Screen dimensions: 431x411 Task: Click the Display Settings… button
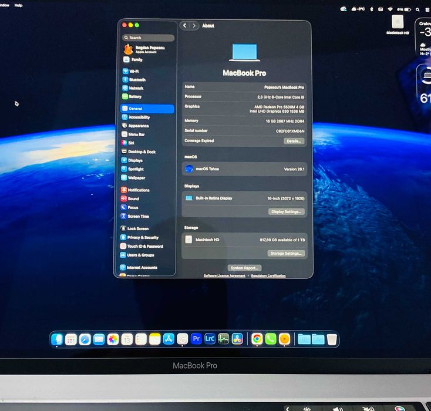(286, 212)
